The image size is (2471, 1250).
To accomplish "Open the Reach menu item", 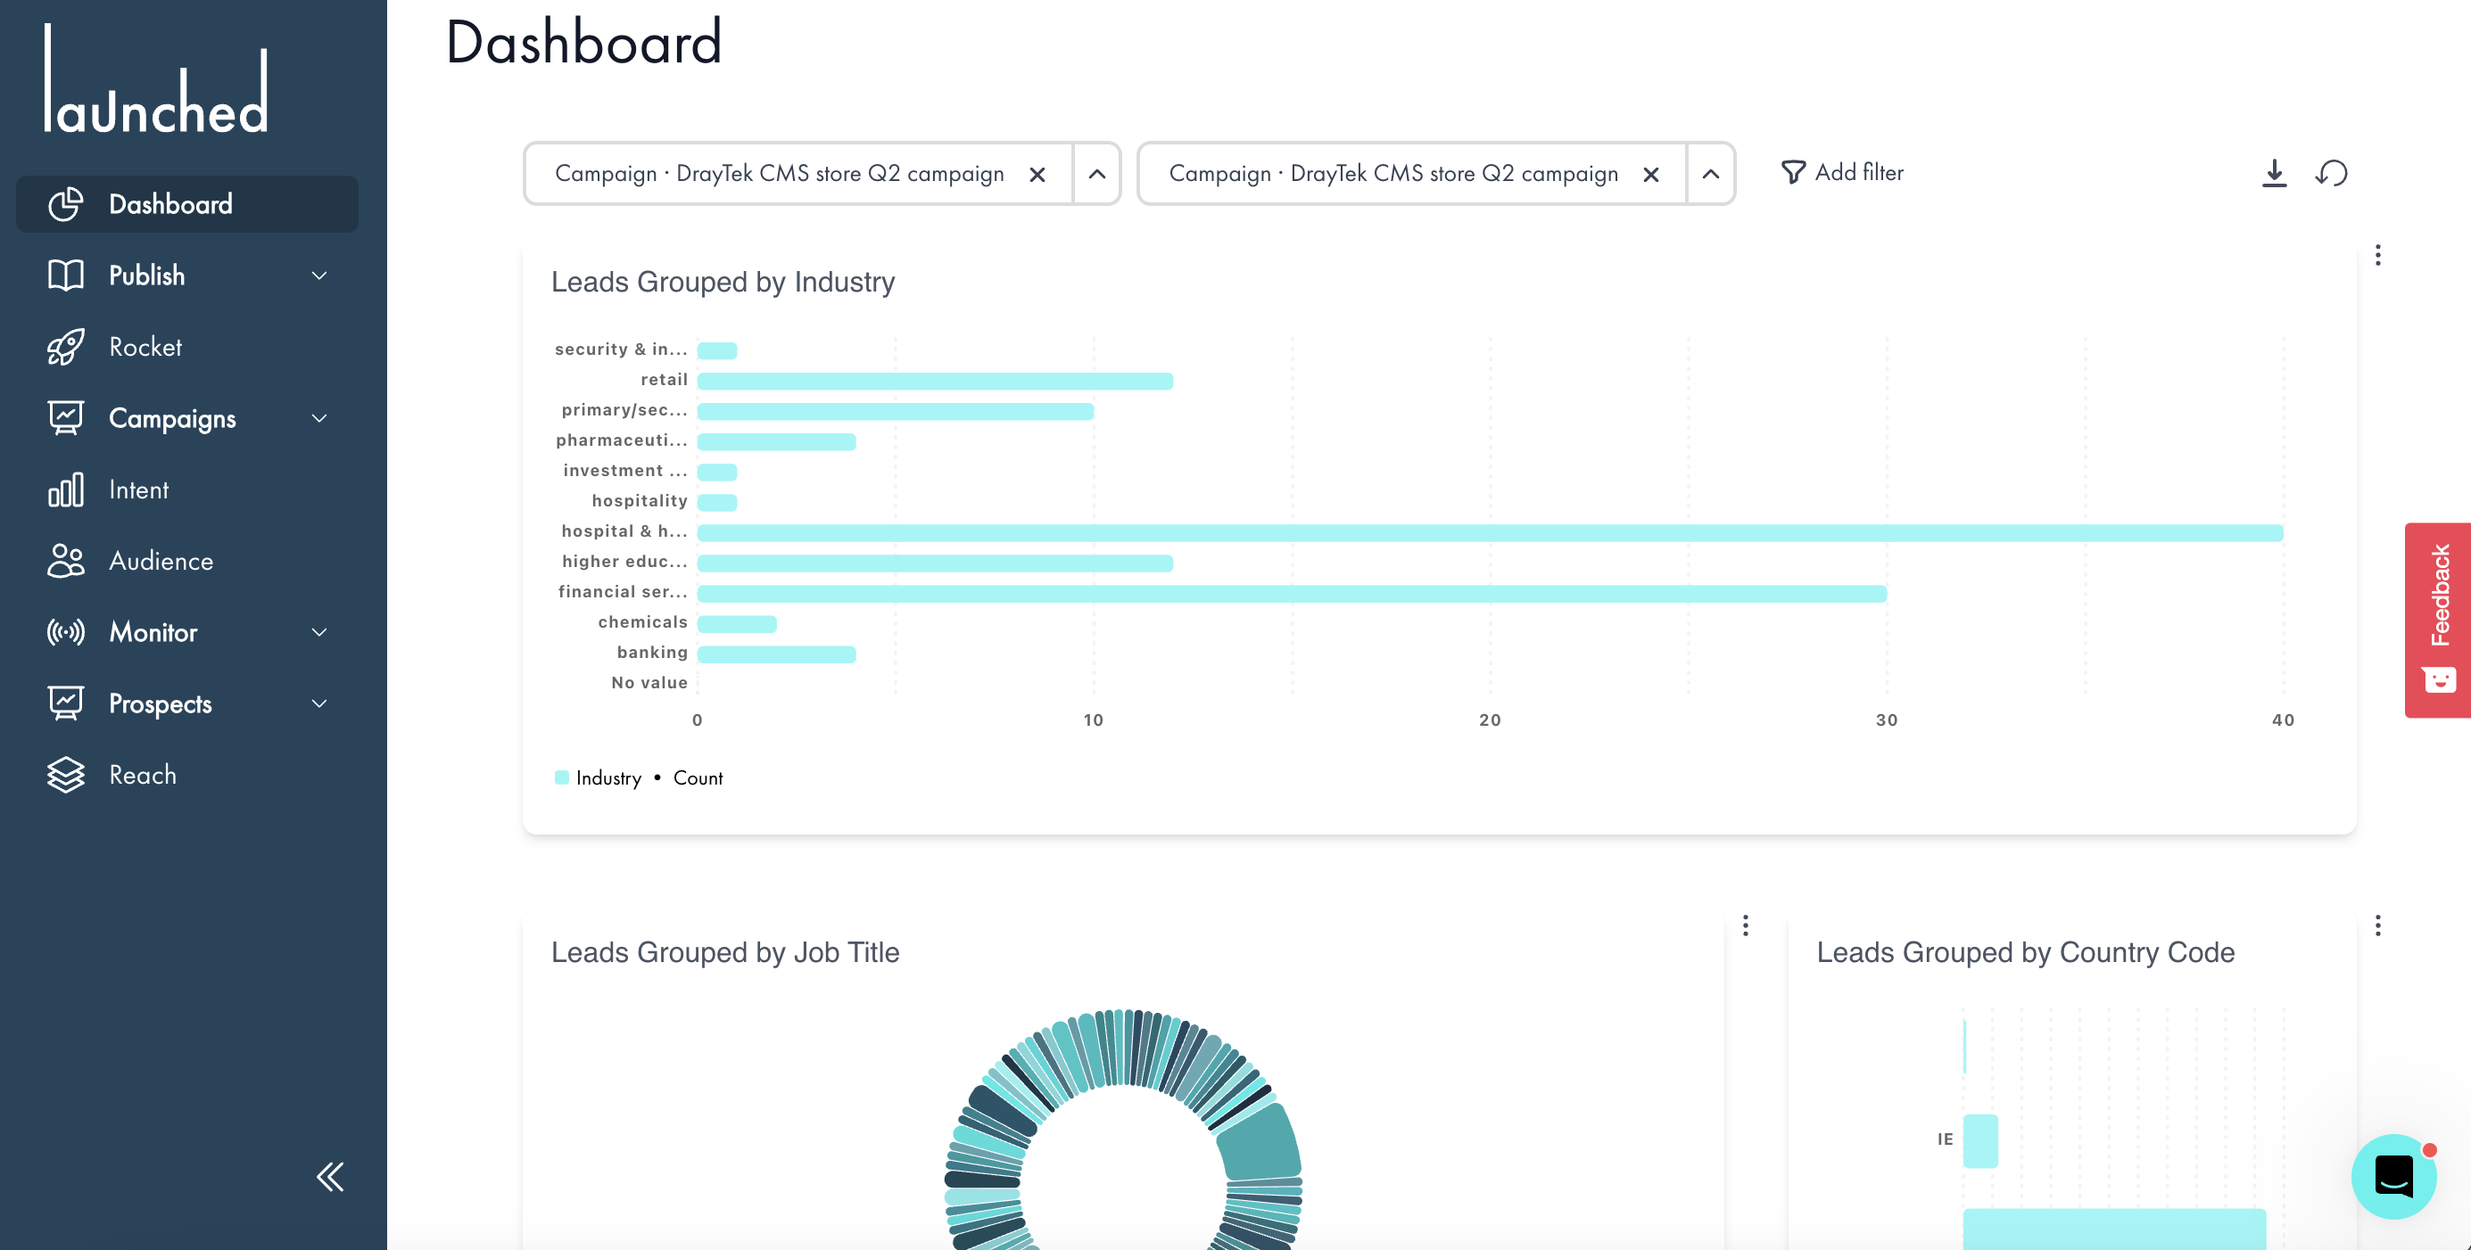I will pos(187,775).
